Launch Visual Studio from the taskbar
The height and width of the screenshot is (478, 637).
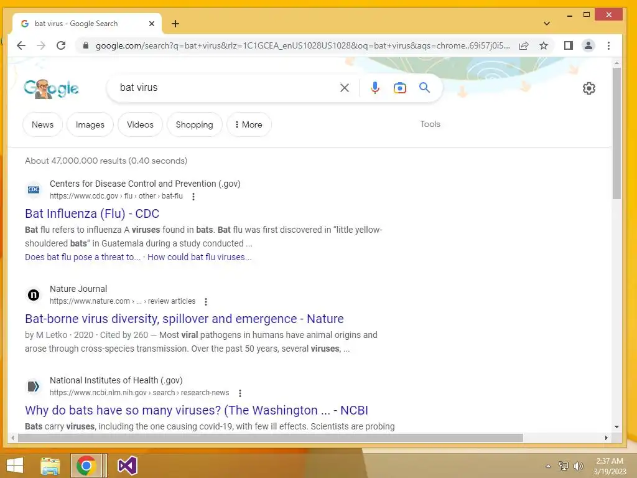pyautogui.click(x=127, y=466)
